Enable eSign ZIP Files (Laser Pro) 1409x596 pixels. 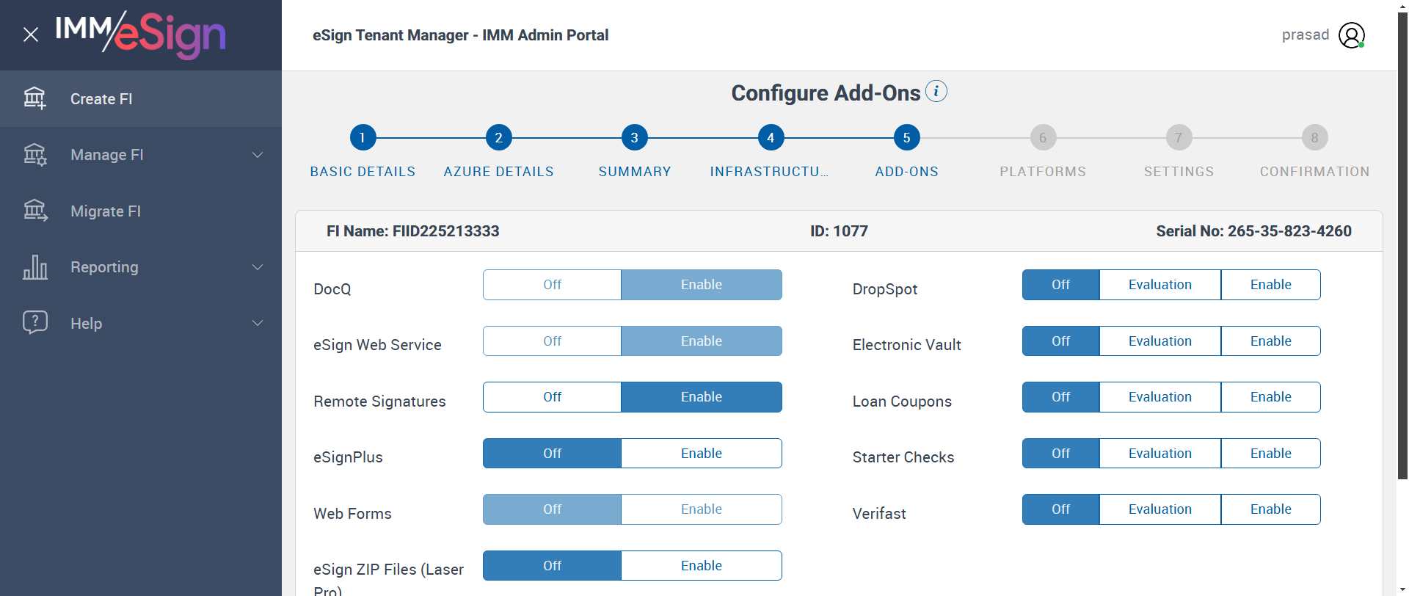click(701, 566)
